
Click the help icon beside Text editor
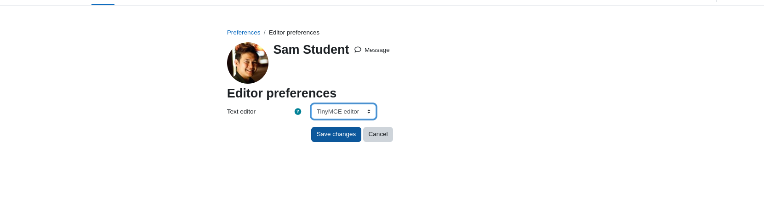298,112
